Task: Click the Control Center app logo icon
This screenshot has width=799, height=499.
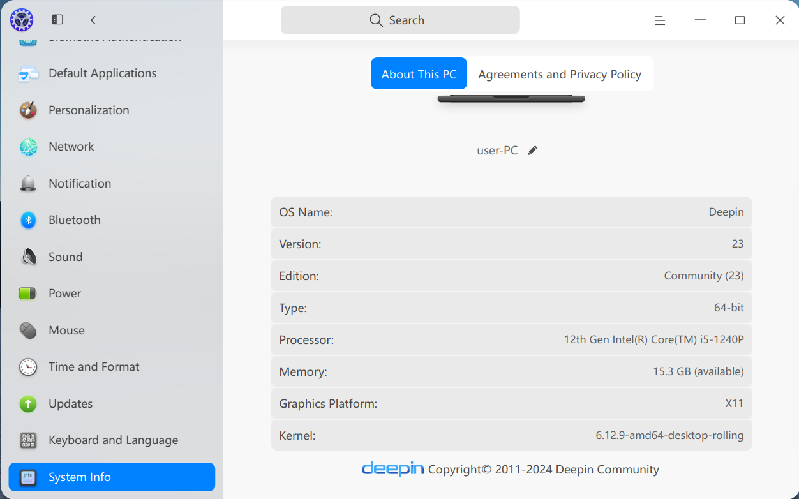Action: point(22,20)
